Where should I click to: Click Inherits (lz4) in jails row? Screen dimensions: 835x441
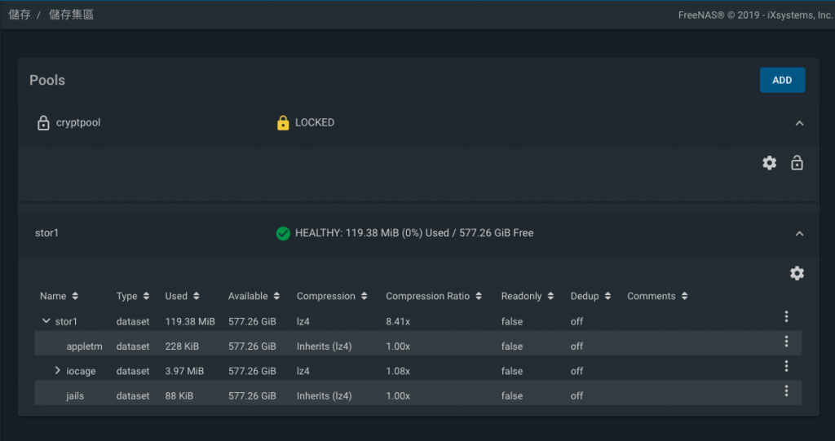[325, 395]
